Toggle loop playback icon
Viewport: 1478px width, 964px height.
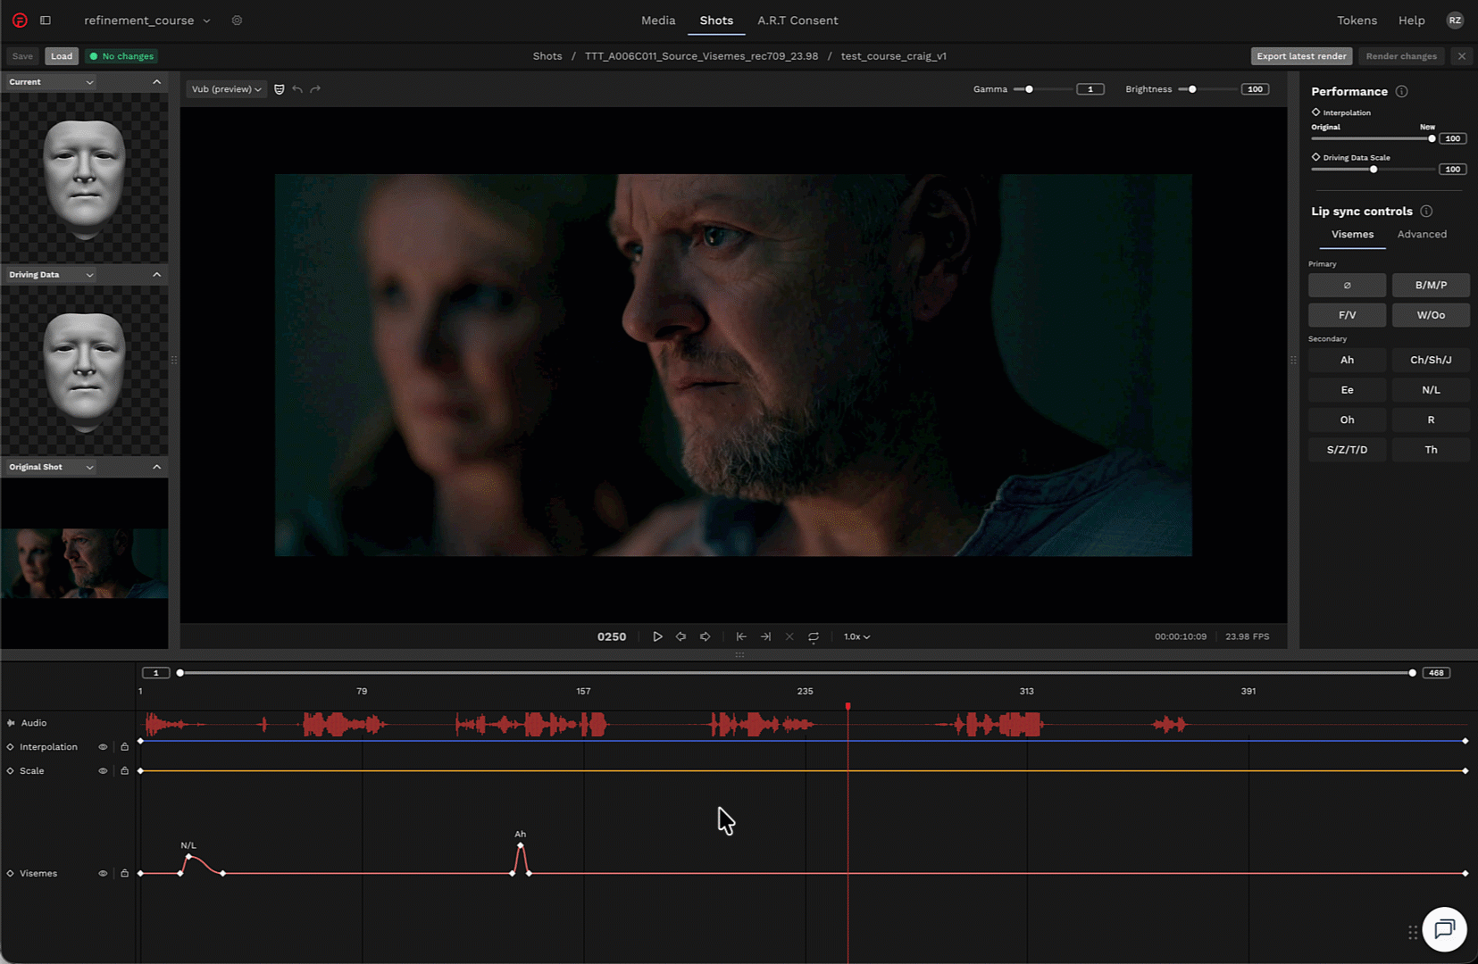(x=814, y=636)
